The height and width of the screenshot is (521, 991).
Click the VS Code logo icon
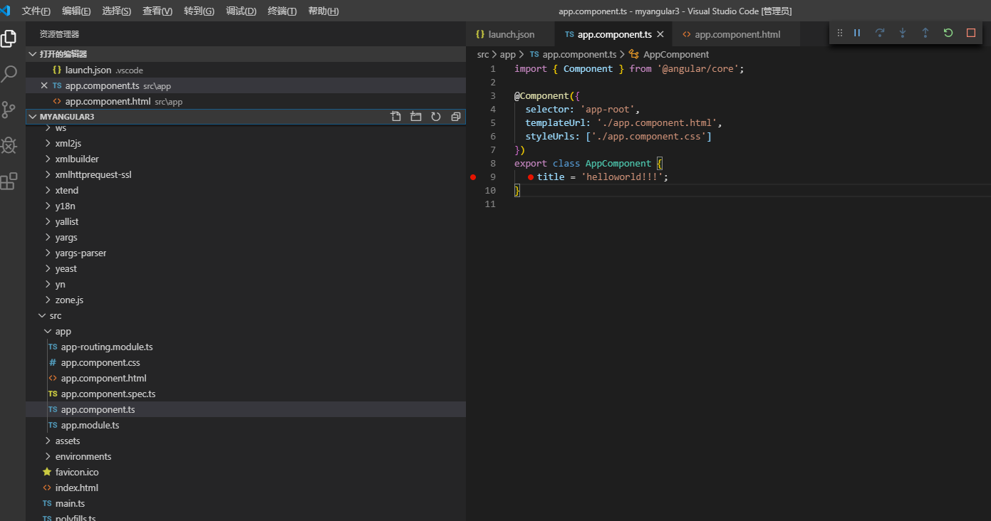click(x=6, y=11)
